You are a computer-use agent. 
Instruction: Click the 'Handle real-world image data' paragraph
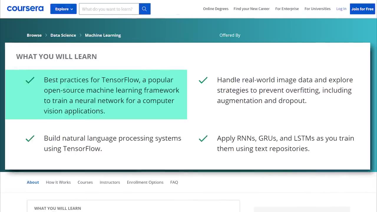coord(285,90)
